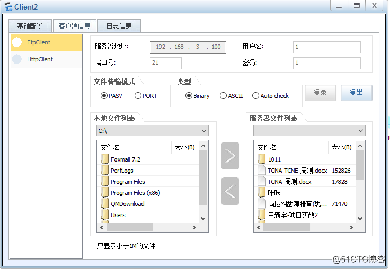Click local file list scroll-left arrow

pyautogui.click(x=102, y=227)
